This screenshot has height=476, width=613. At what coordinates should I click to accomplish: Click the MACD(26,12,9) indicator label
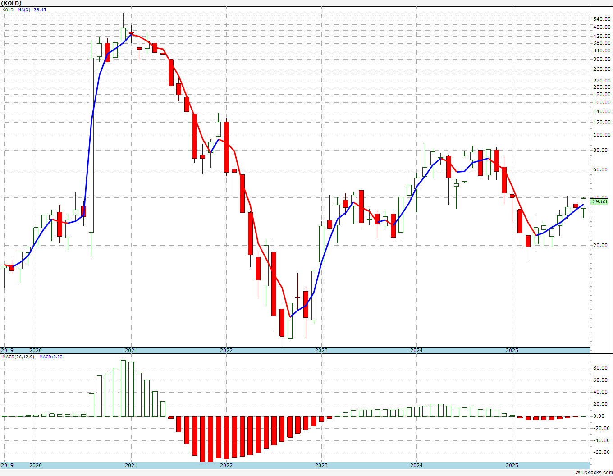18,357
